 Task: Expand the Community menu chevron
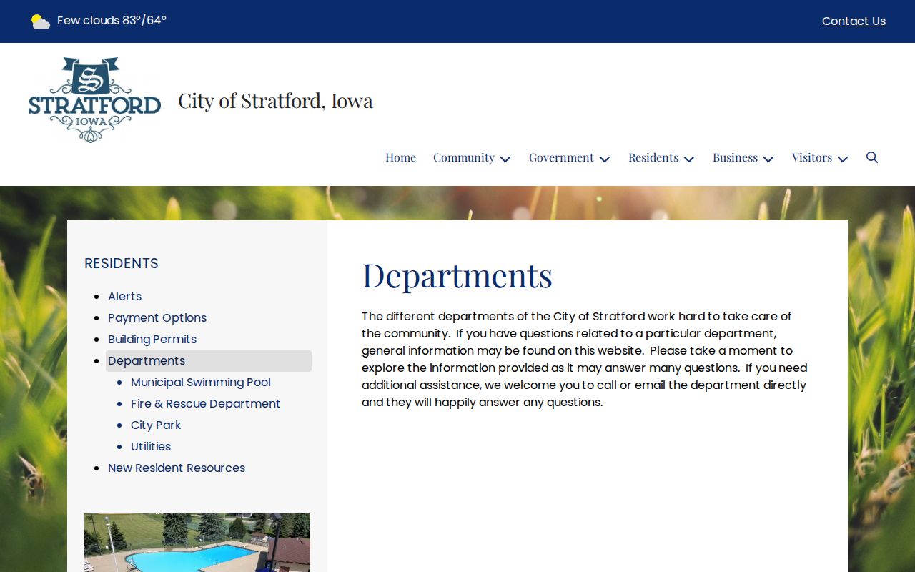point(505,159)
